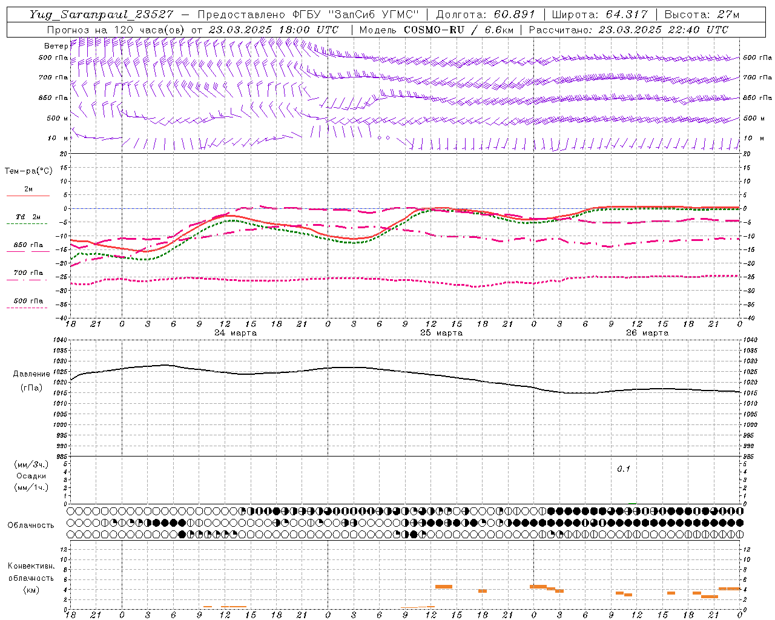Click the Модель COSMO-RU / 6.6км label
This screenshot has width=775, height=620.
(437, 30)
